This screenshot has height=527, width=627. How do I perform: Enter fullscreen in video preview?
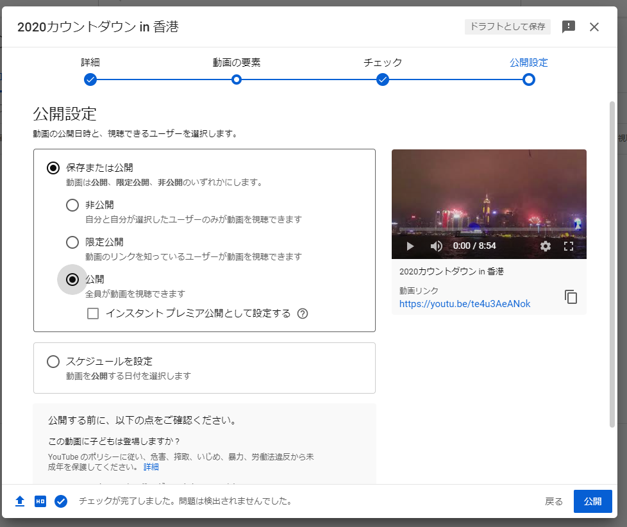coord(568,246)
